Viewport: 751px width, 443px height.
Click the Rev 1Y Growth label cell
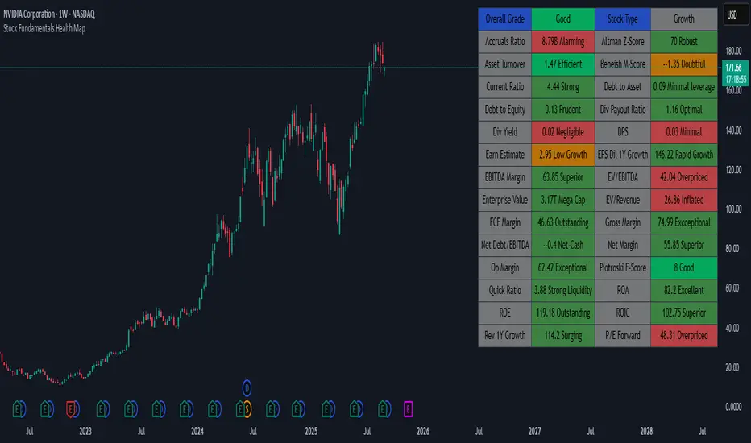click(504, 336)
